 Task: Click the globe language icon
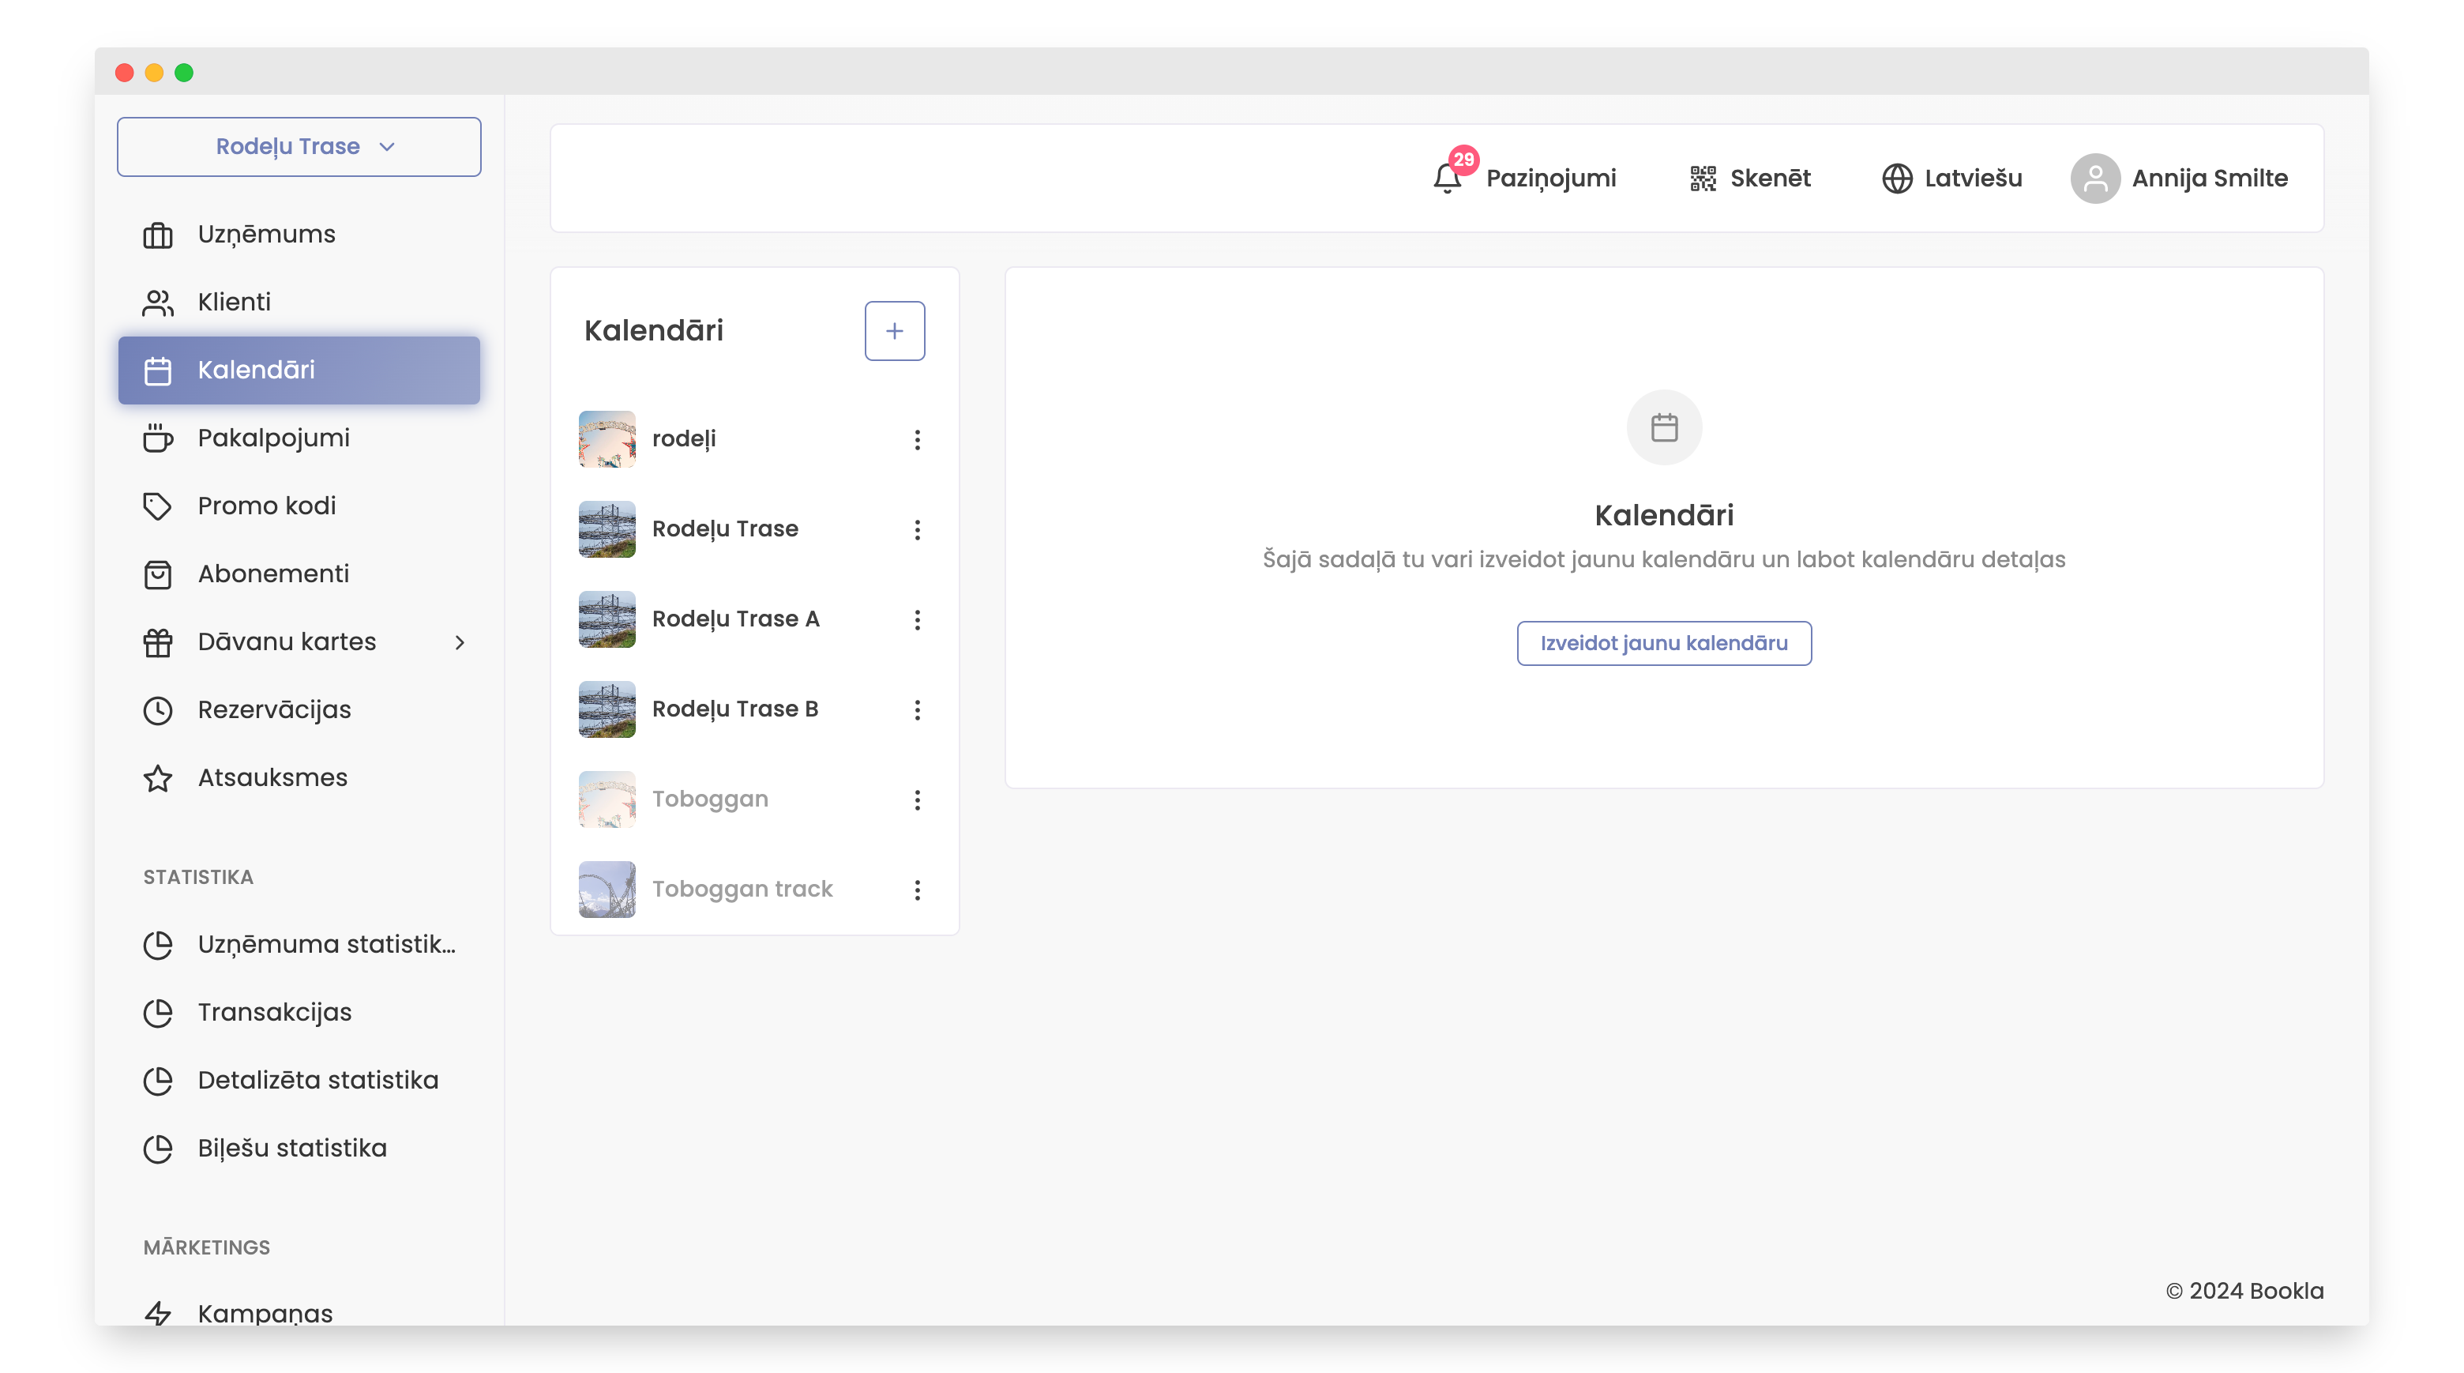point(1897,178)
